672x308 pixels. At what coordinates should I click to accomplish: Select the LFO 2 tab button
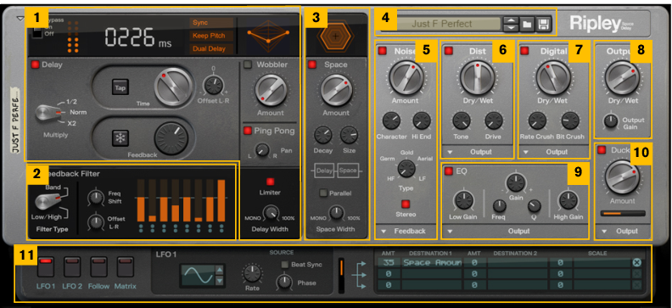(72, 266)
